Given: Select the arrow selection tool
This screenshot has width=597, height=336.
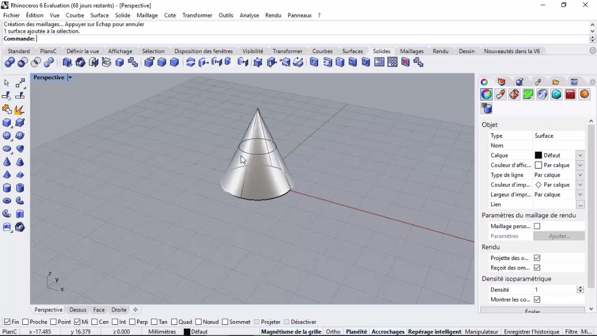Looking at the screenshot, I should point(7,83).
